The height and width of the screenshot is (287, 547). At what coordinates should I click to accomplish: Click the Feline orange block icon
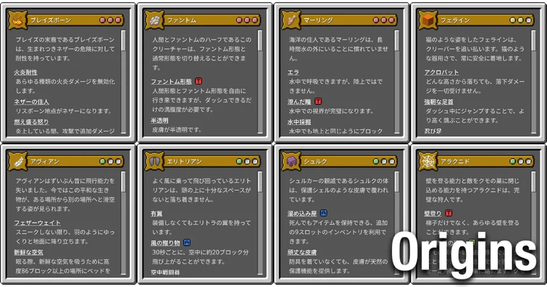428,20
